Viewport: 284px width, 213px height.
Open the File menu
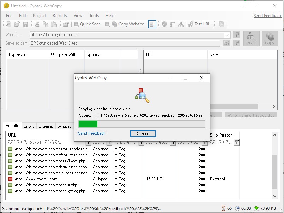tap(9, 16)
